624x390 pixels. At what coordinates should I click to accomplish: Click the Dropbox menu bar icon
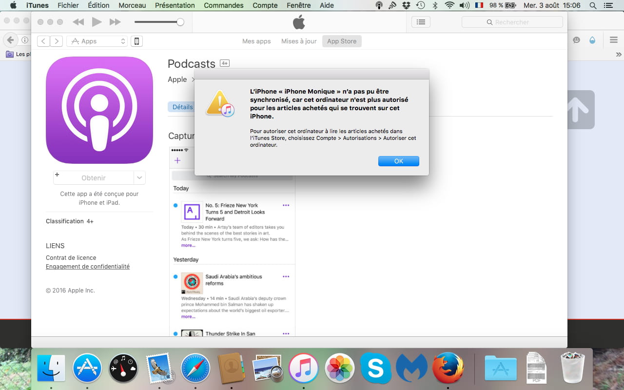[x=406, y=5]
